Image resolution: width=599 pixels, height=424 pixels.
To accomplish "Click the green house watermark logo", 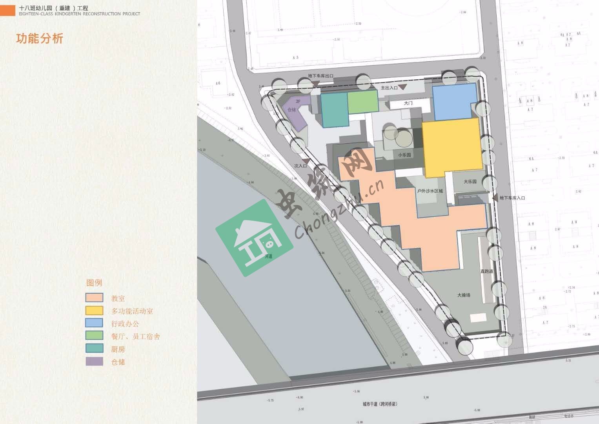I will tap(255, 238).
